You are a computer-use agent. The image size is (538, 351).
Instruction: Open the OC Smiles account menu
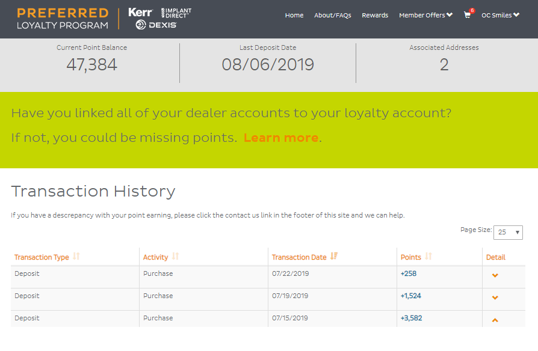500,16
